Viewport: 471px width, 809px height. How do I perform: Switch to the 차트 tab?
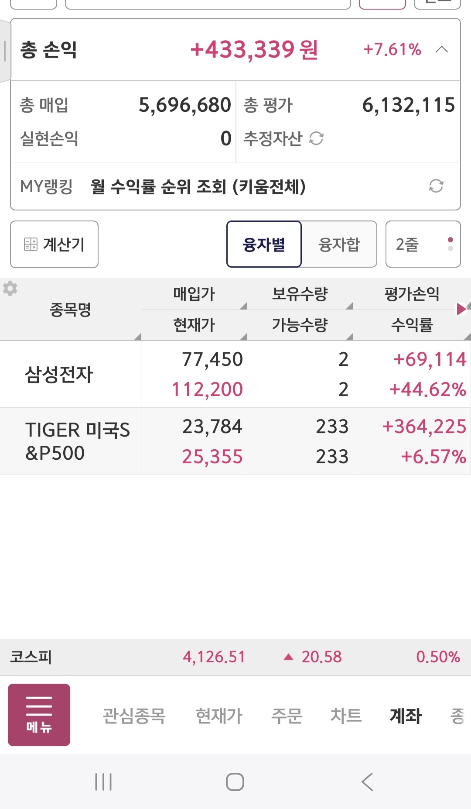click(x=346, y=716)
